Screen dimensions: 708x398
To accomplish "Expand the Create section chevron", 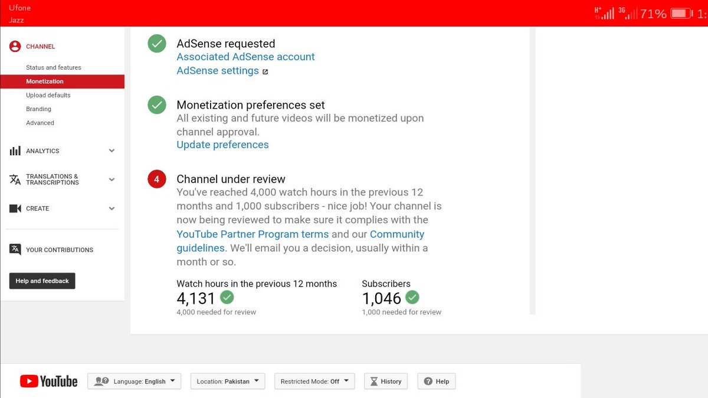I will tap(112, 208).
